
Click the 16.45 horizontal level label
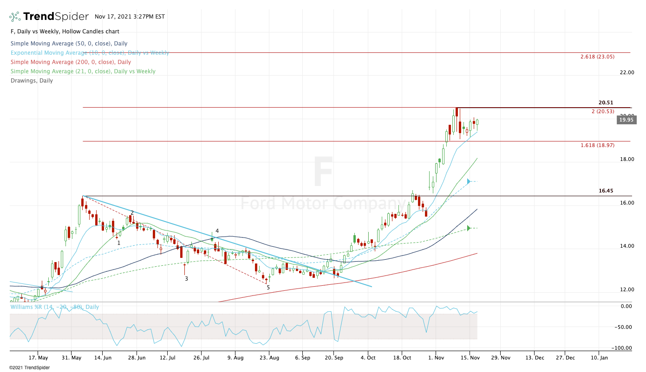(606, 191)
